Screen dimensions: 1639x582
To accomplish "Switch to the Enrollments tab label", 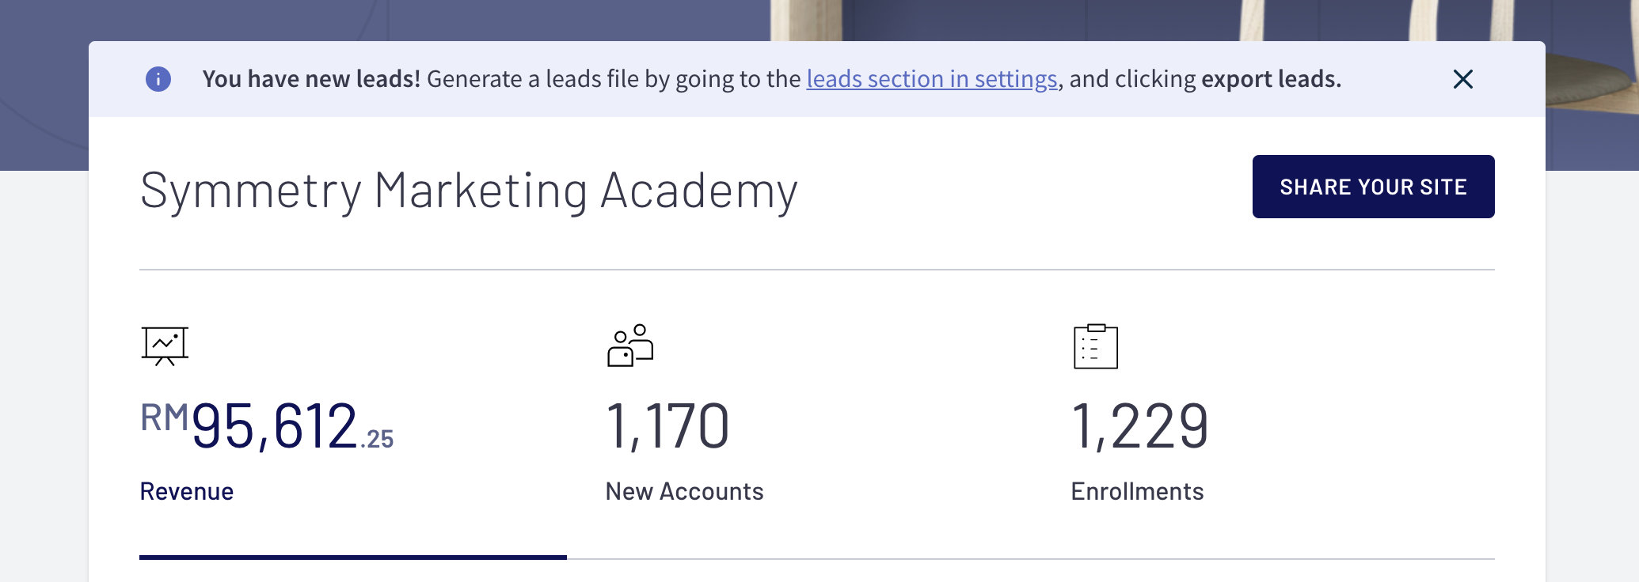I will [x=1137, y=492].
